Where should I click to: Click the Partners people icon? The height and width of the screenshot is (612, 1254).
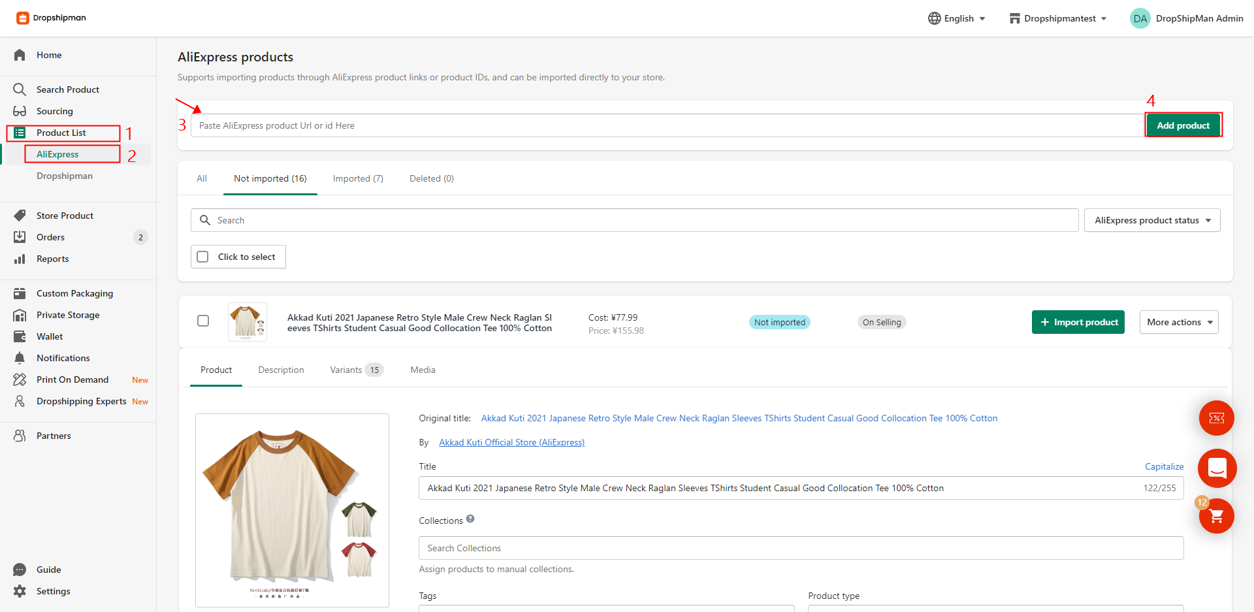click(x=20, y=436)
